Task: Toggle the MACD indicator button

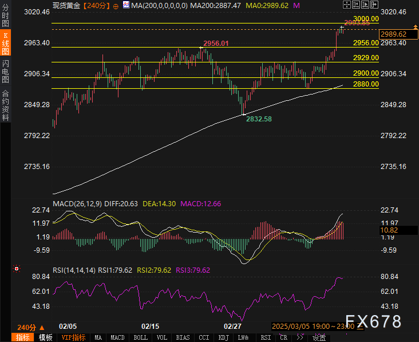Action: tap(117, 337)
